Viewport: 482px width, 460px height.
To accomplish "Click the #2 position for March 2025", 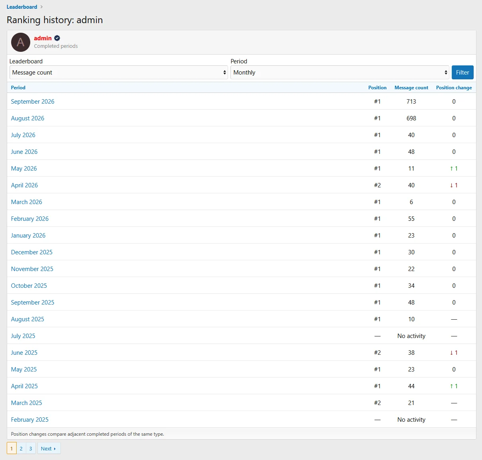I will (x=377, y=403).
